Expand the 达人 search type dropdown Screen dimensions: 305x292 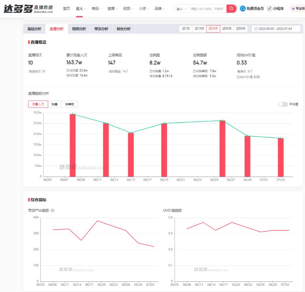click(182, 9)
